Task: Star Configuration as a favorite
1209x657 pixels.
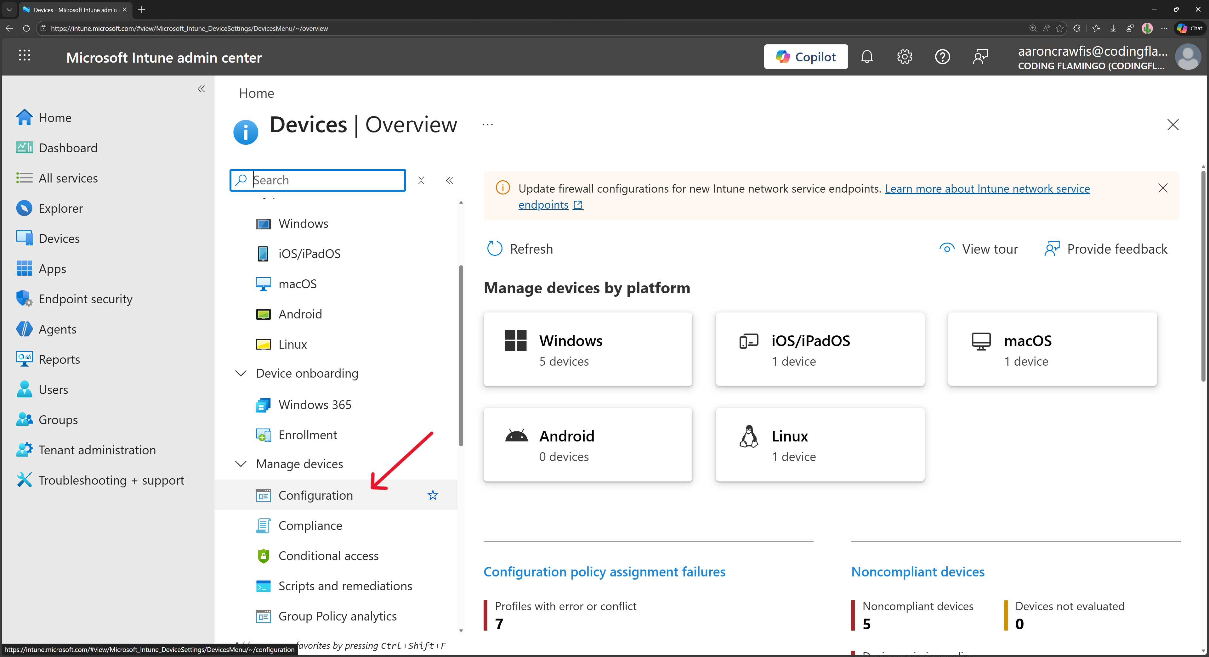Action: [x=432, y=495]
